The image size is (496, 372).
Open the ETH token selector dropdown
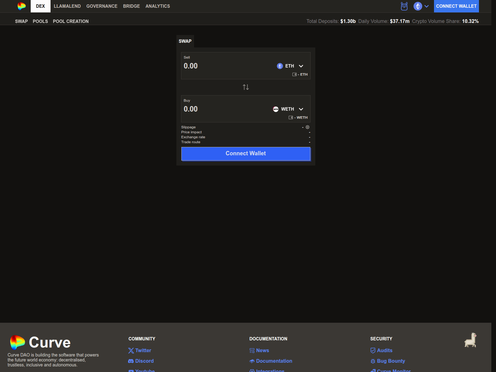(290, 66)
